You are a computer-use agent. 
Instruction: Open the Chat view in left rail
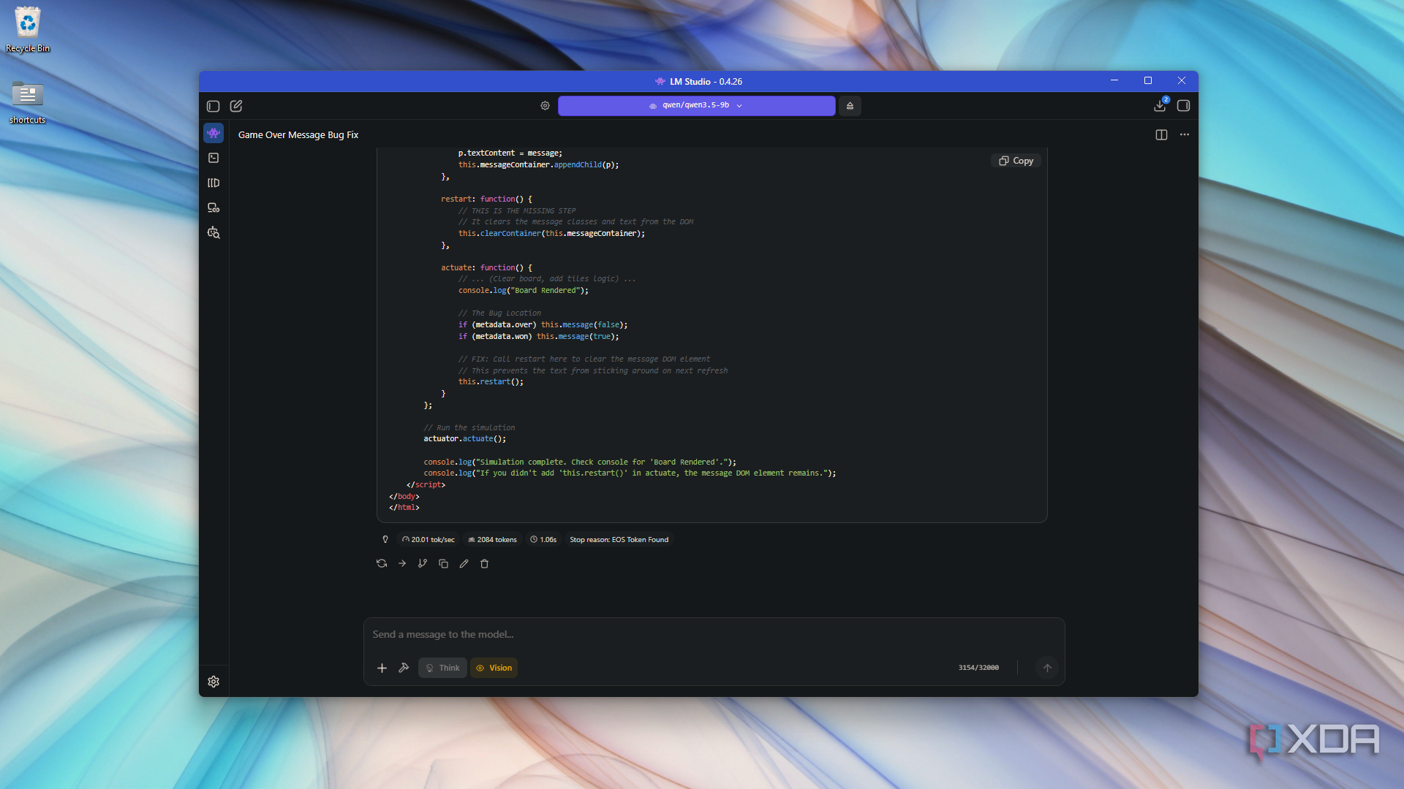click(x=214, y=133)
